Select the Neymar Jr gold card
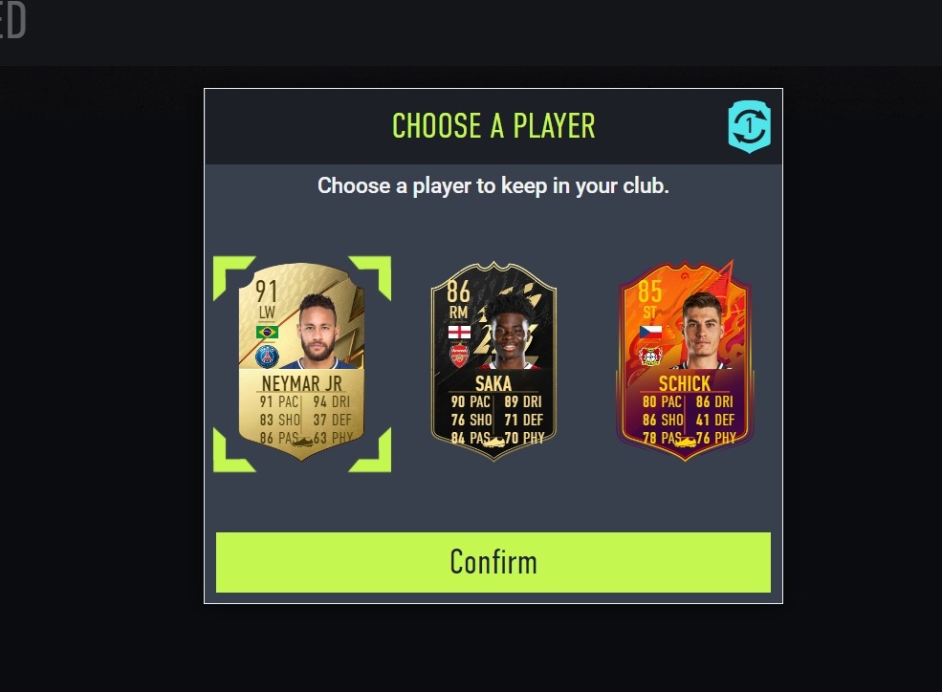 click(301, 362)
